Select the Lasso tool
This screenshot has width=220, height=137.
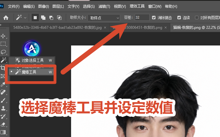pos(3,52)
